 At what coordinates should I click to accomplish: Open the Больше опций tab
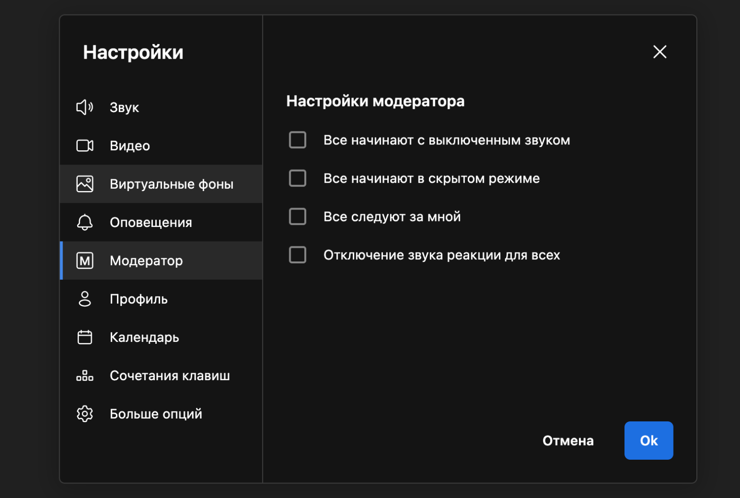point(161,414)
